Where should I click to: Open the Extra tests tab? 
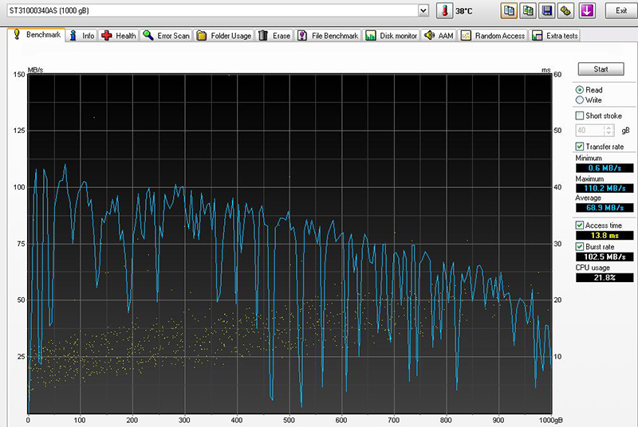[555, 36]
